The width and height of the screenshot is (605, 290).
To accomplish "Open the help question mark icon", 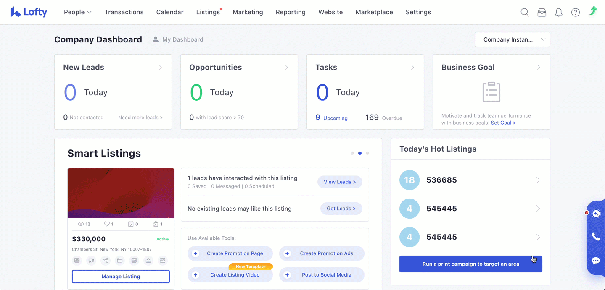I will tap(576, 12).
